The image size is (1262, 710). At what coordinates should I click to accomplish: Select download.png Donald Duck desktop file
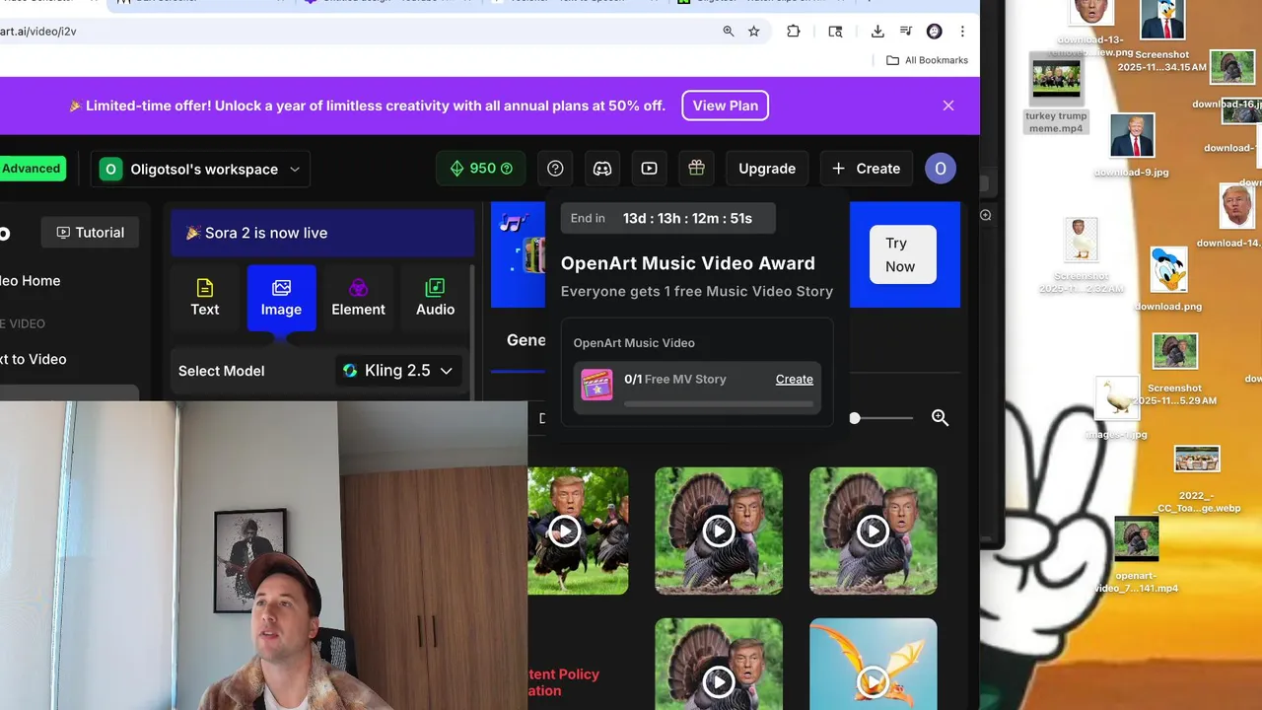tap(1168, 279)
